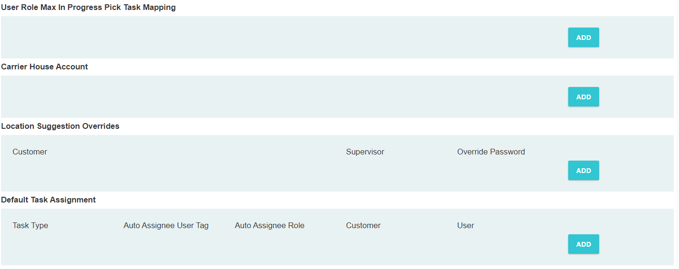The width and height of the screenshot is (679, 269).
Task: Select the Override Password column label
Action: [491, 152]
